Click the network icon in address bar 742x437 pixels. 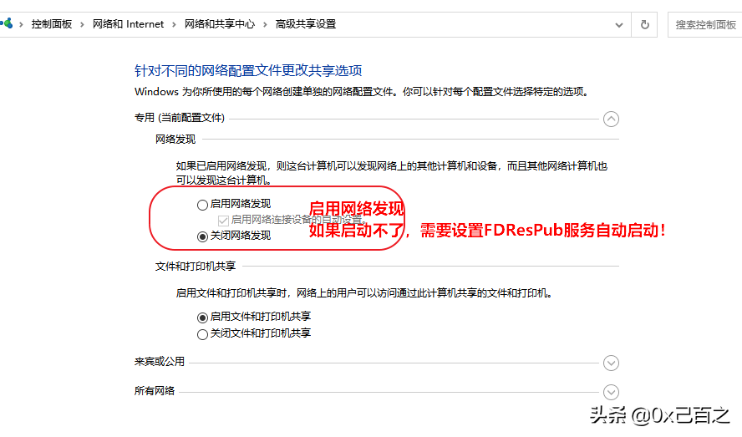pyautogui.click(x=7, y=23)
